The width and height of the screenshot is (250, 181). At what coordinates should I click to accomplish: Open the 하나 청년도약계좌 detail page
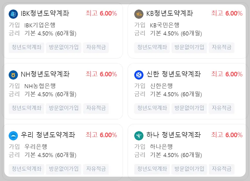point(173,135)
